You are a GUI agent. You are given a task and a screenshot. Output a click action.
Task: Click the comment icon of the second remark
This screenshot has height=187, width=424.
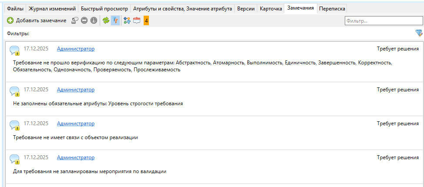(x=14, y=91)
